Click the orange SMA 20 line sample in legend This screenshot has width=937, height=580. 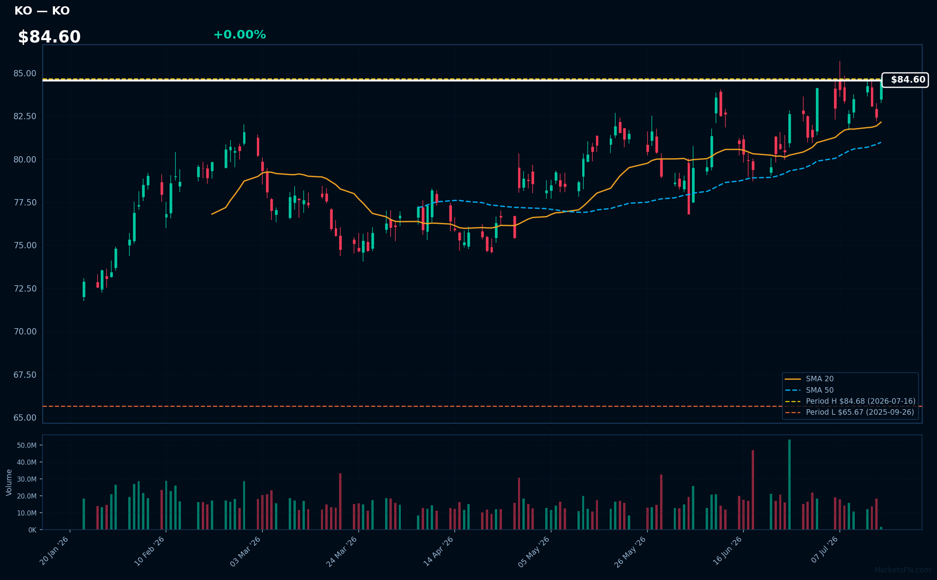tap(793, 379)
